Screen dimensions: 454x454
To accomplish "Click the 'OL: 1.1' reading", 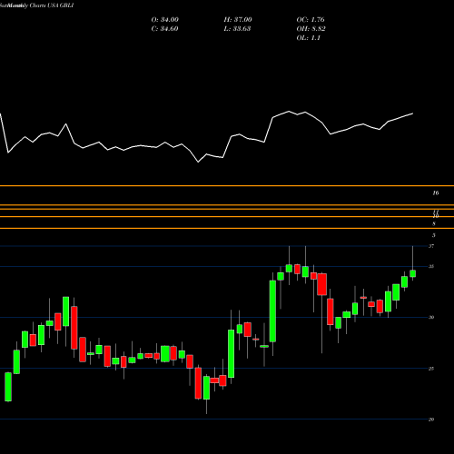I will 308,38.
